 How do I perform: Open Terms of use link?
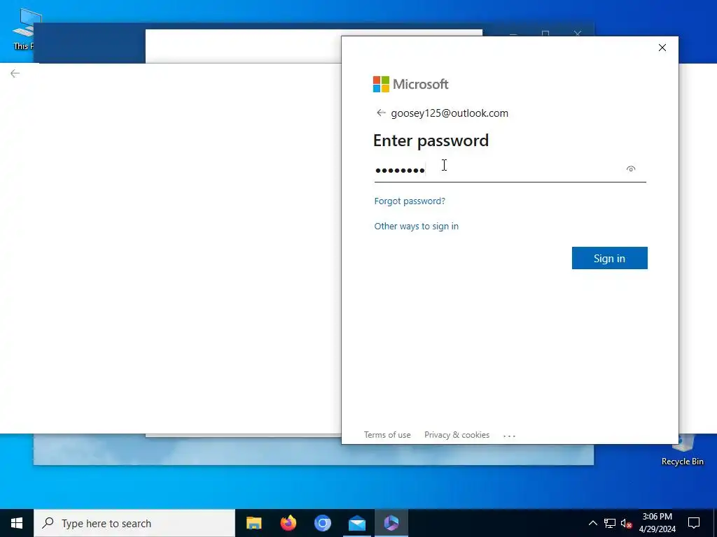(x=387, y=435)
